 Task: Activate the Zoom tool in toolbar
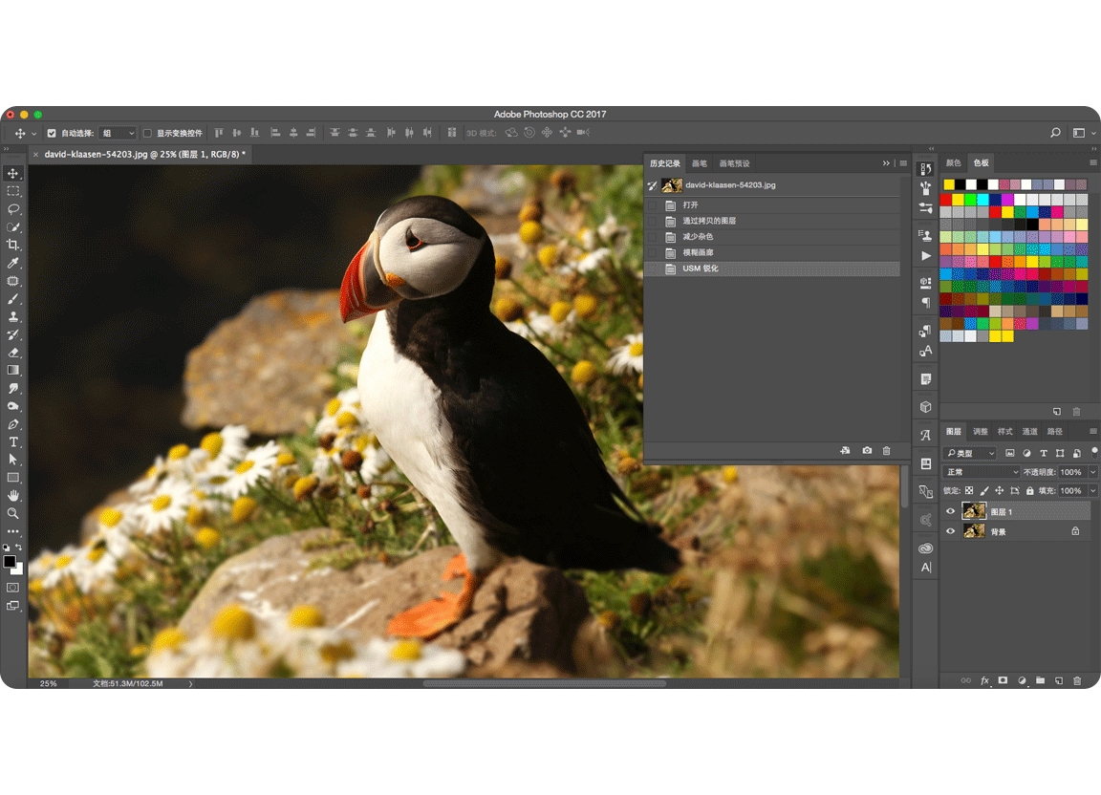[13, 514]
